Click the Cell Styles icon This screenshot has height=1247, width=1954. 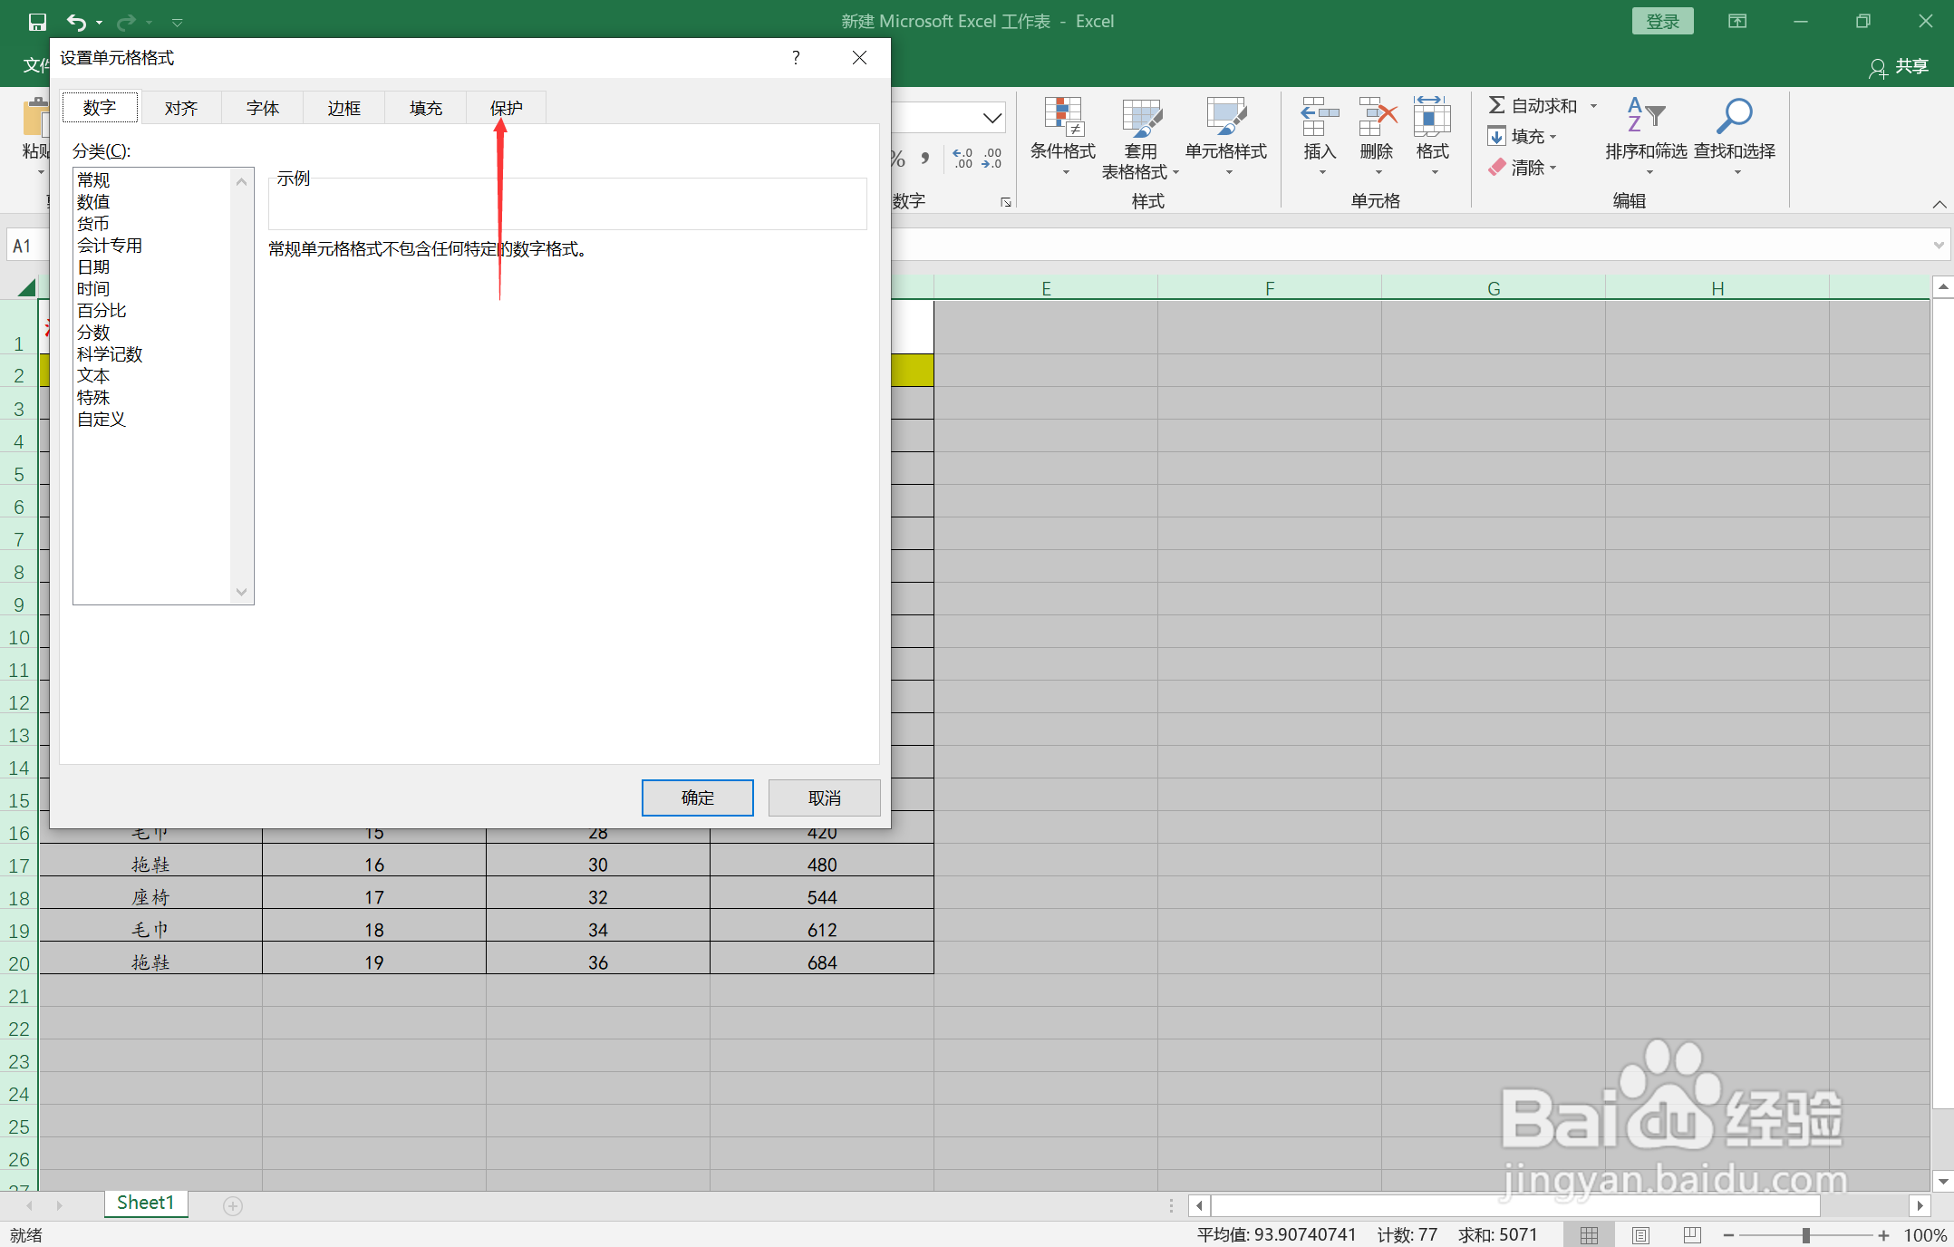(1225, 118)
